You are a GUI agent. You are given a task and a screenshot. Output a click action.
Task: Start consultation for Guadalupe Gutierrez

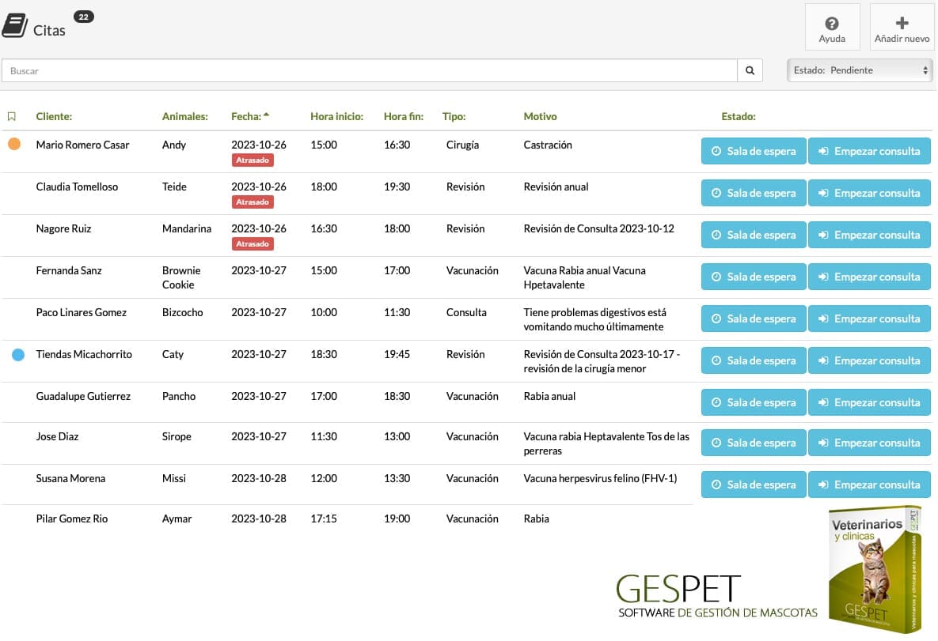pos(869,402)
